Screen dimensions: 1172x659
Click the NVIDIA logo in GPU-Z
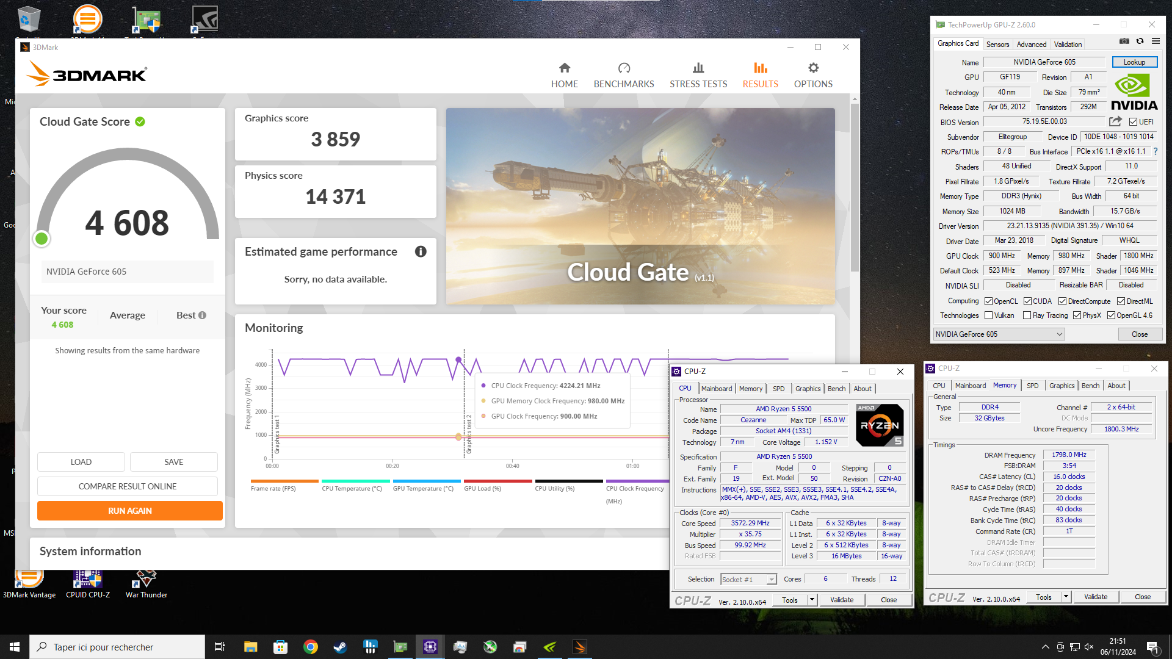point(1134,92)
